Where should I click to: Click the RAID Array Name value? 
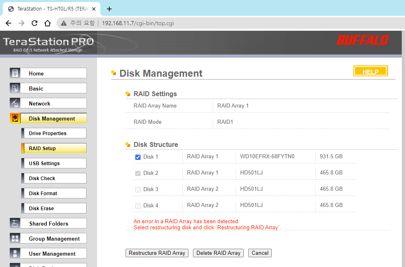[233, 106]
